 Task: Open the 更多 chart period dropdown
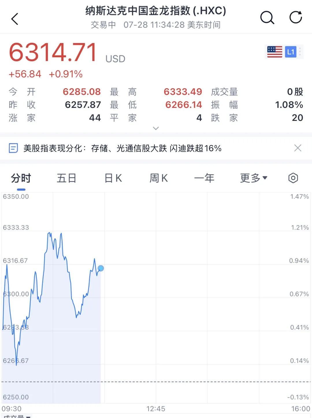point(254,178)
